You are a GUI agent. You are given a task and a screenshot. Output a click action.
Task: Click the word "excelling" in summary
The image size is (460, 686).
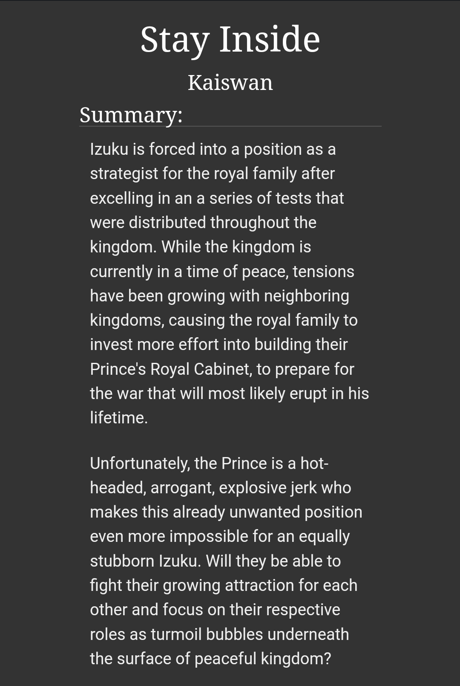(121, 198)
